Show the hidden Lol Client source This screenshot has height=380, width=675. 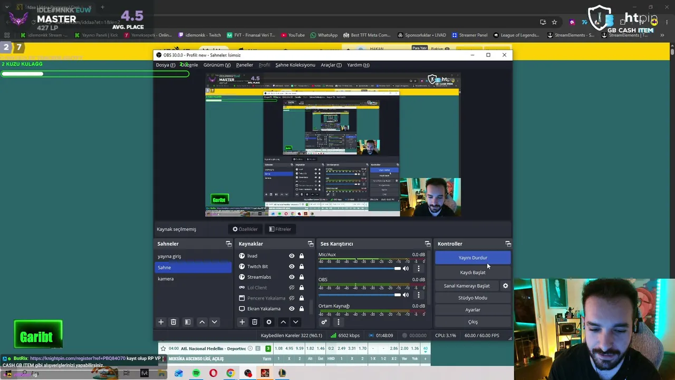292,288
